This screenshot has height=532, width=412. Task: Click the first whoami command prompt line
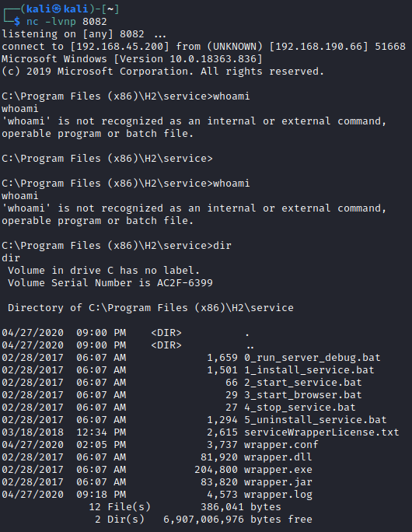126,96
